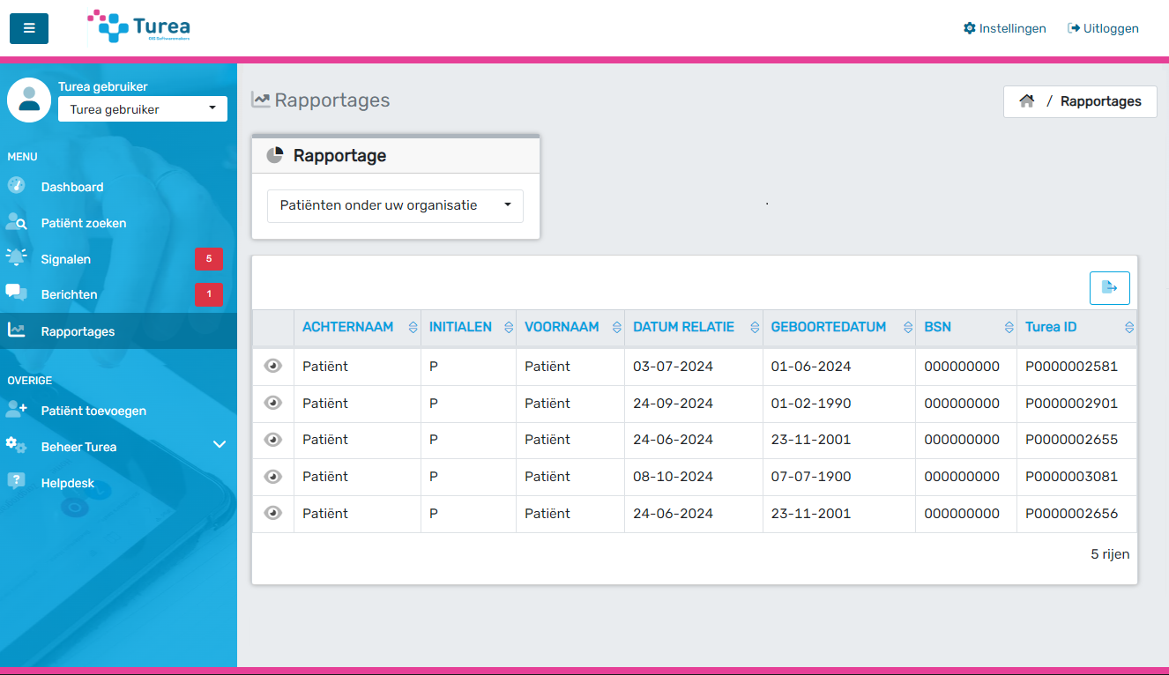Open Berichten in the sidebar
This screenshot has width=1169, height=675.
coord(118,294)
